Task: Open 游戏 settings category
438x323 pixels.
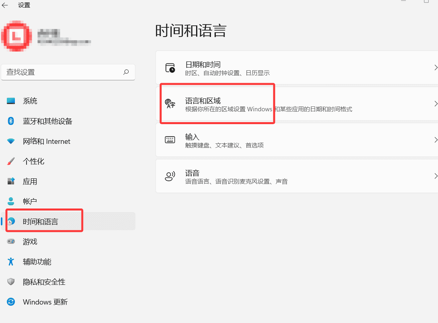Action: (x=68, y=241)
